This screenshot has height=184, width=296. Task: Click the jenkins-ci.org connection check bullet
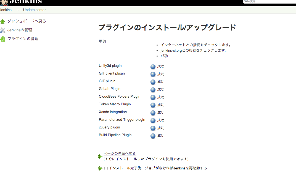(194, 50)
